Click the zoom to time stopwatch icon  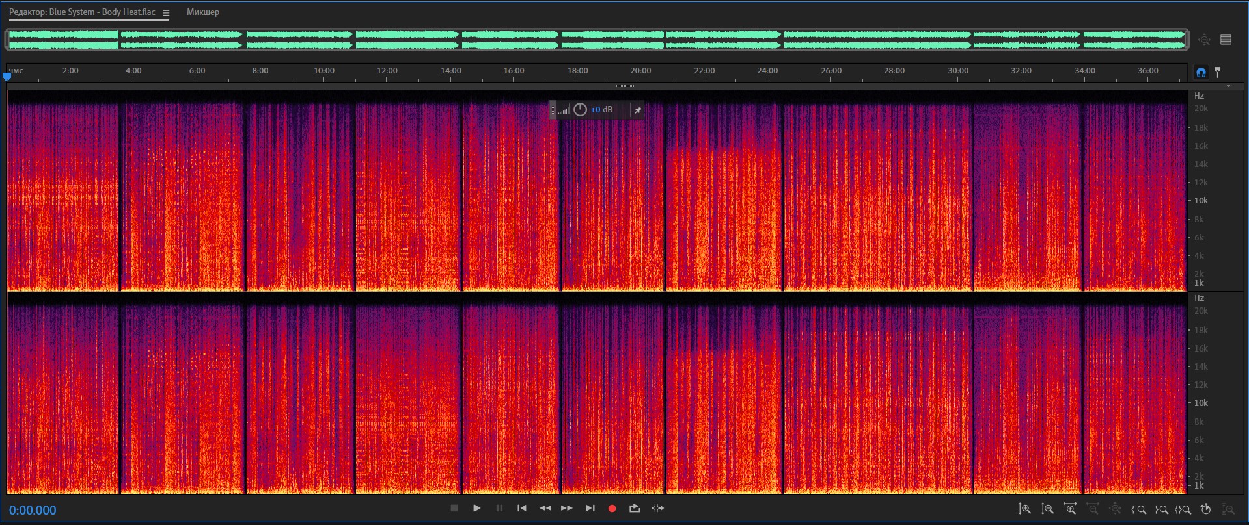pos(1205,509)
